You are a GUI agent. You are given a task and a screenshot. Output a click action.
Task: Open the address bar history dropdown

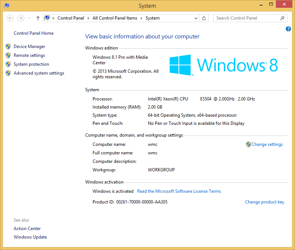[196, 18]
